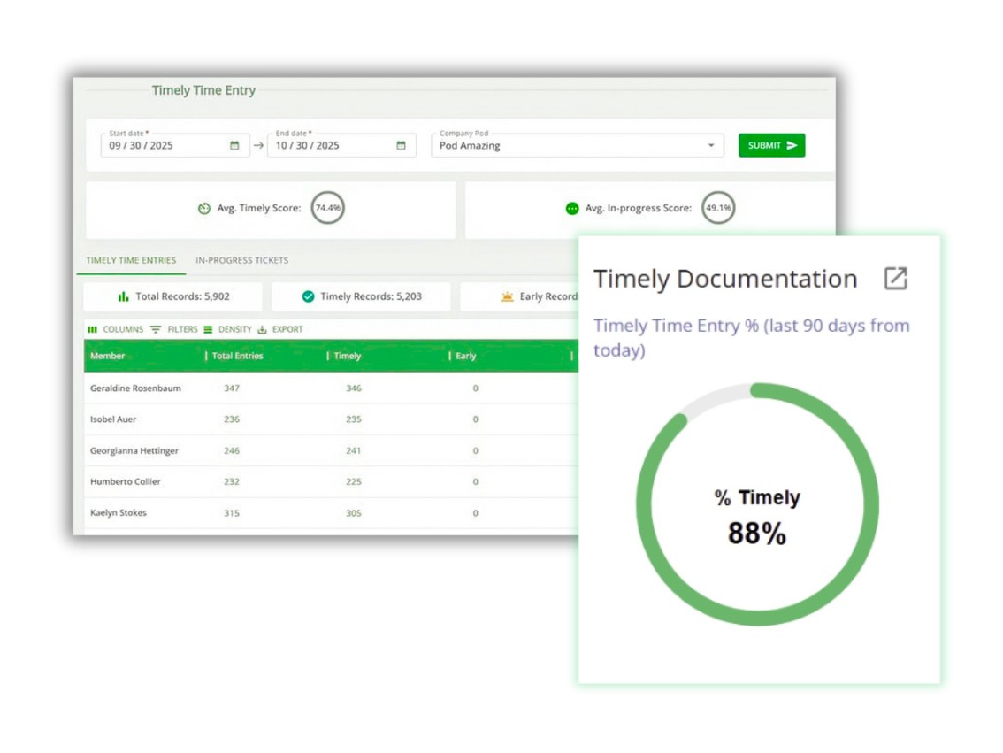1003x753 pixels.
Task: Switch to In-Progress Tickets tab
Action: [241, 260]
